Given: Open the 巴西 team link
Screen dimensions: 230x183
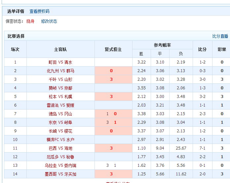Looking at the screenshot, I should coord(53,148).
